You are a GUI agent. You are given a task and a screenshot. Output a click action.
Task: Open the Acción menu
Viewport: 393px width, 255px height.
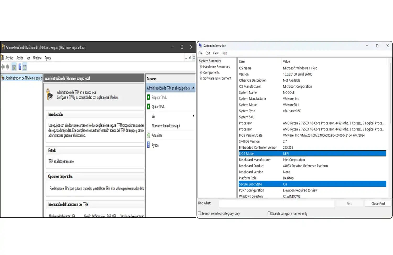pos(20,58)
